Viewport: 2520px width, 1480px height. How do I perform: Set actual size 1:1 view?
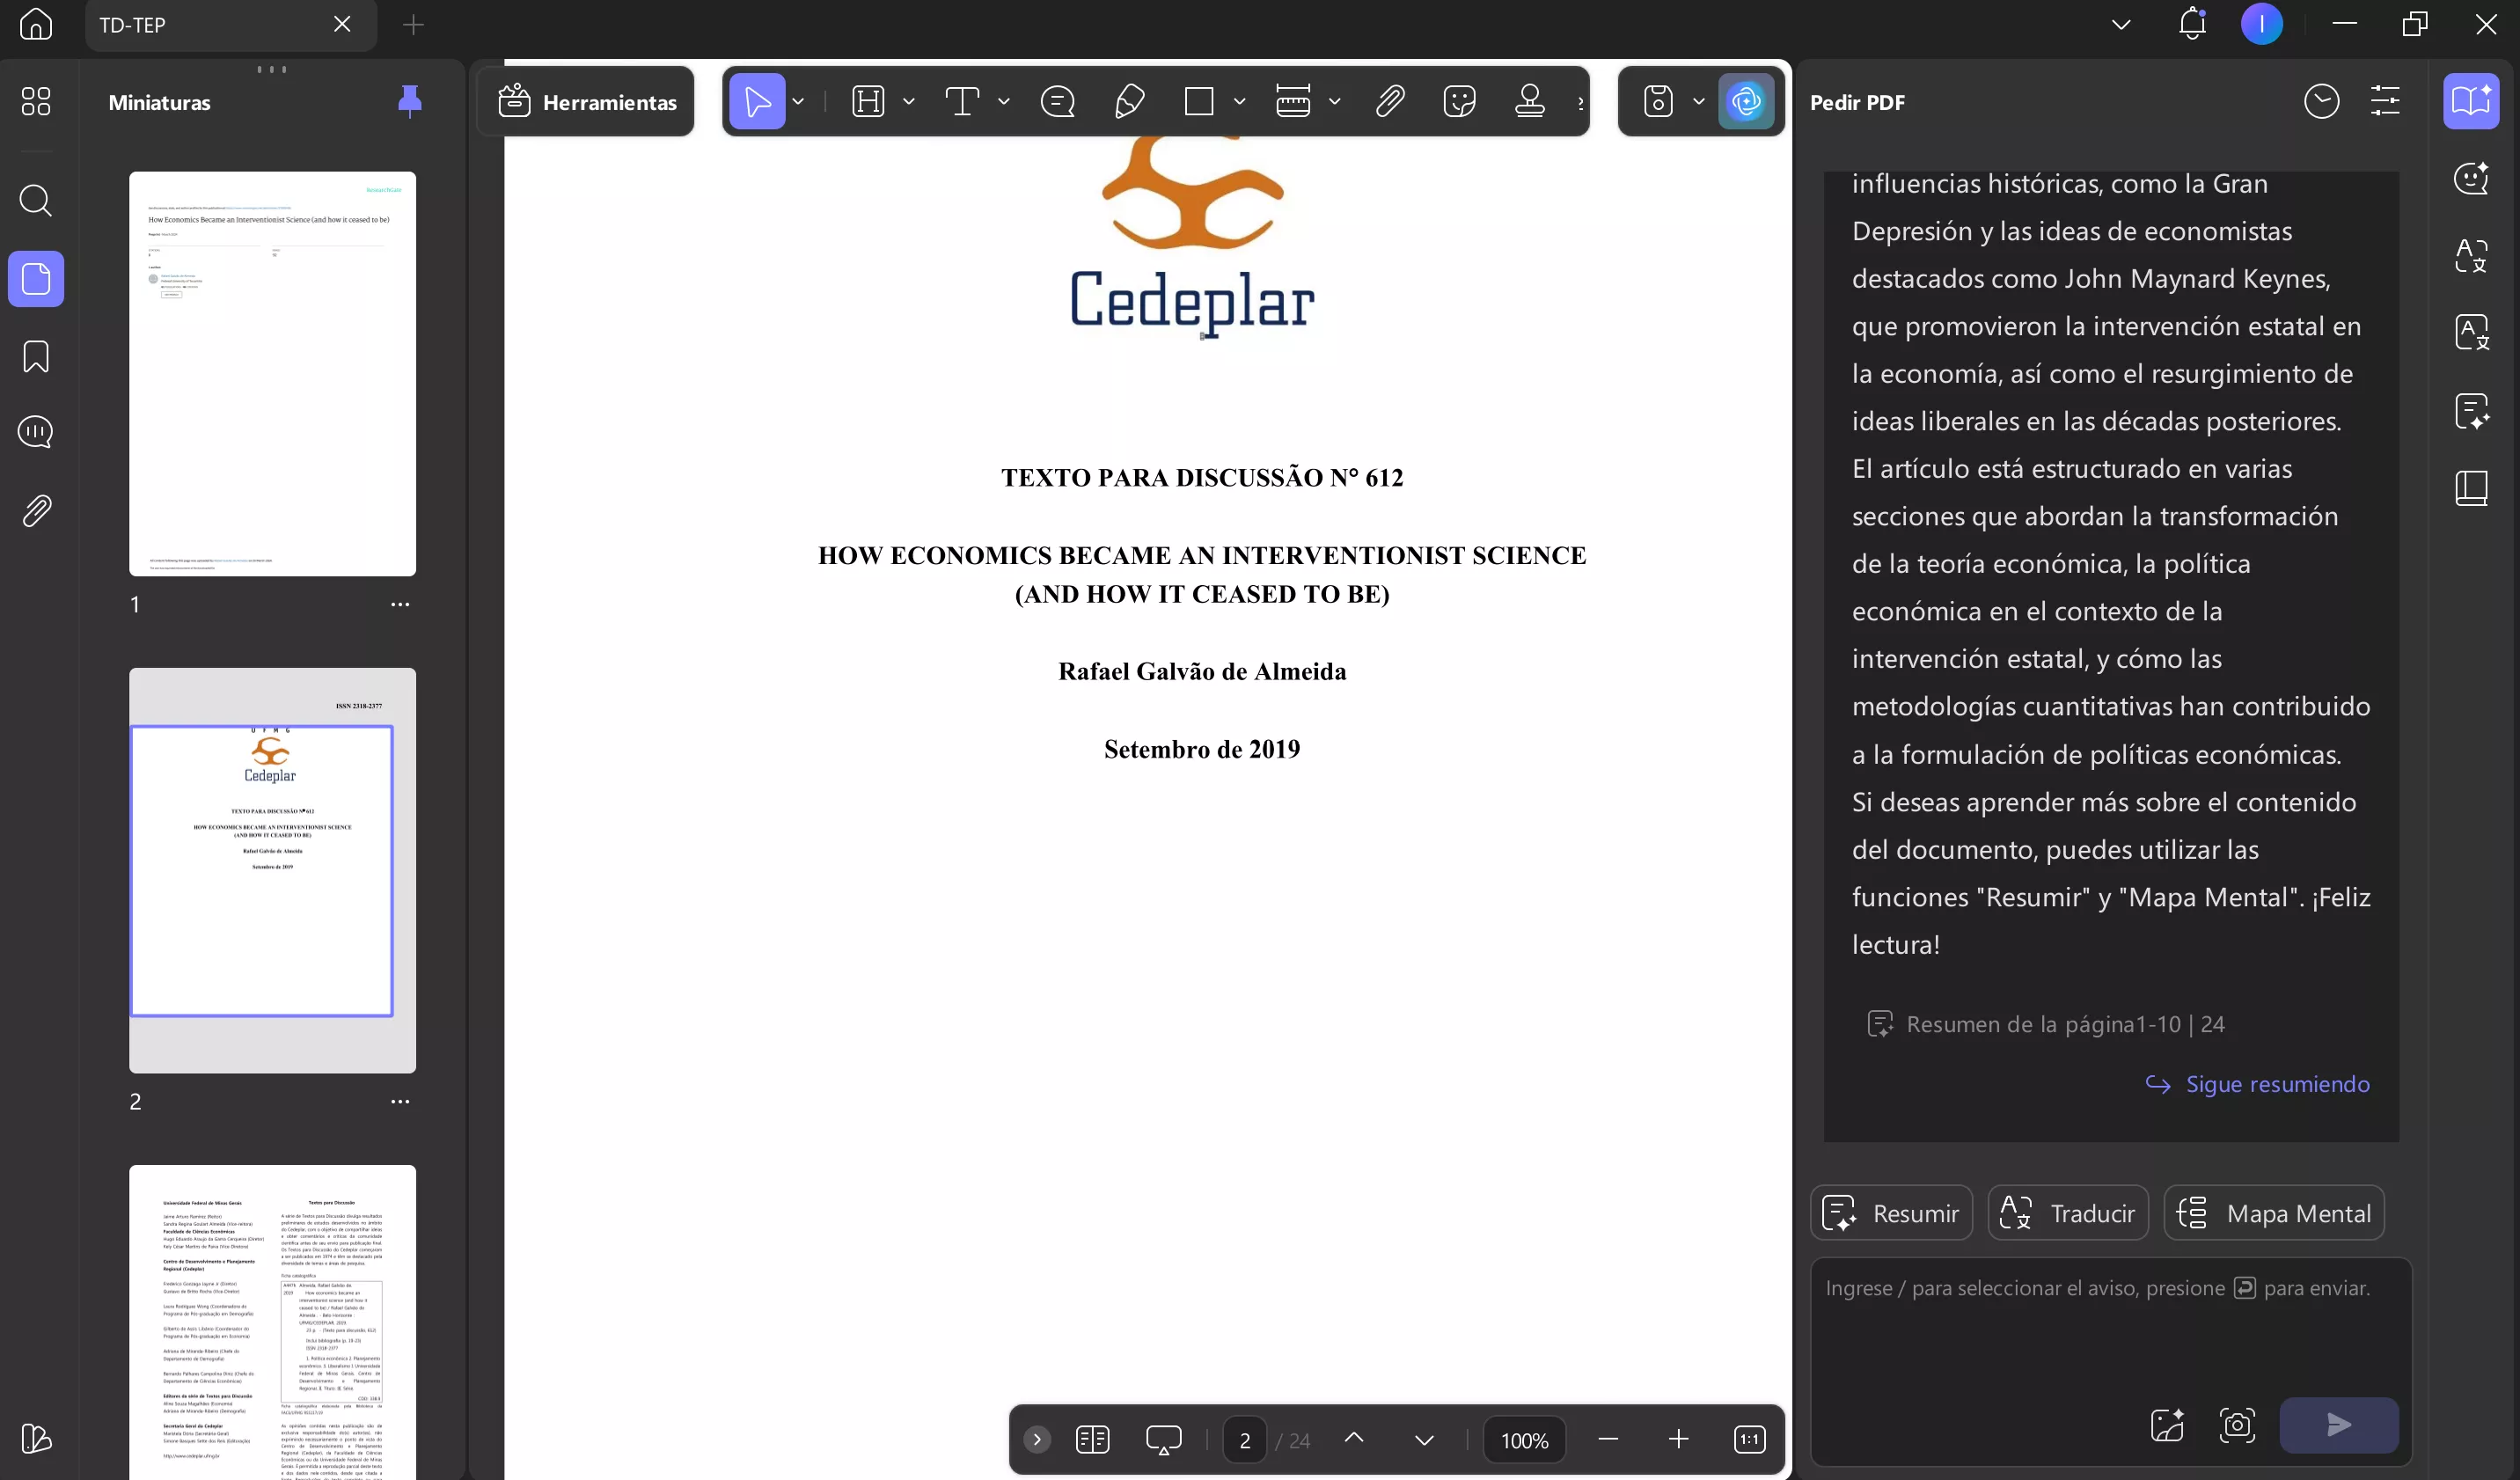click(x=1749, y=1439)
